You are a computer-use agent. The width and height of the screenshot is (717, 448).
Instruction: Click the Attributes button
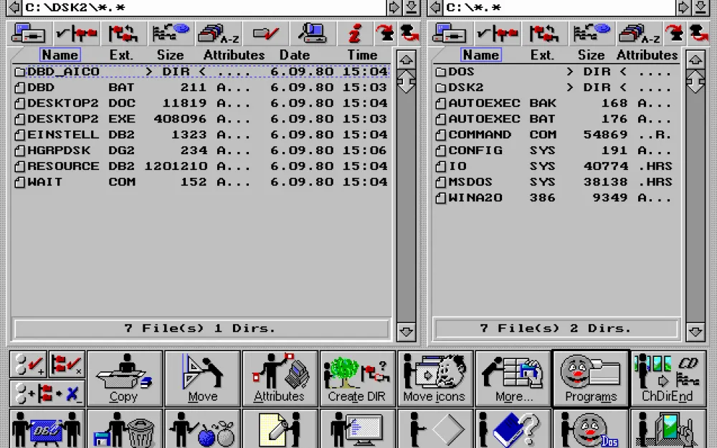coord(280,379)
